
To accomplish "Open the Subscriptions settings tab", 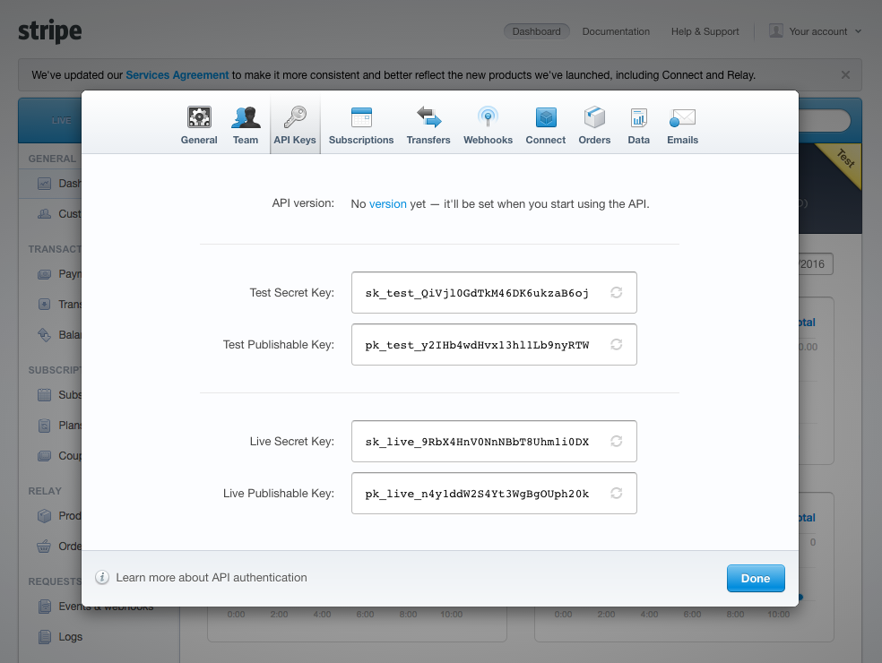I will pyautogui.click(x=361, y=125).
